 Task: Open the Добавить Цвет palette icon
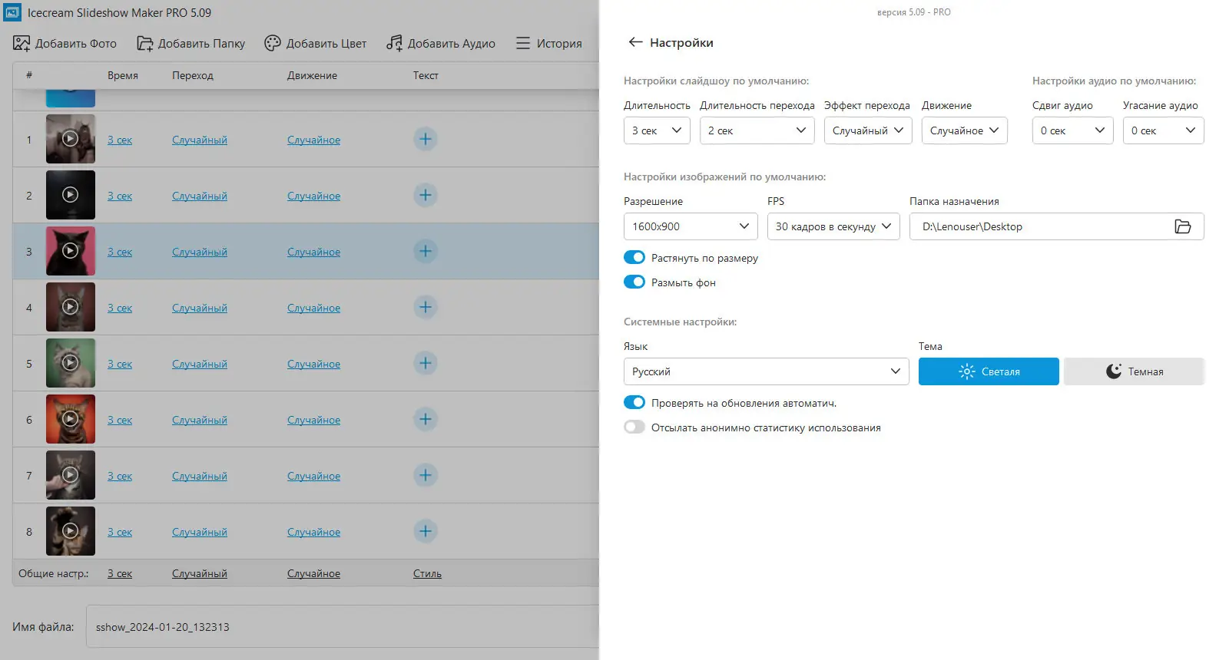click(x=273, y=44)
